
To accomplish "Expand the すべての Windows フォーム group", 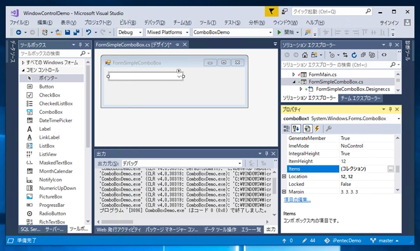I will pos(23,62).
